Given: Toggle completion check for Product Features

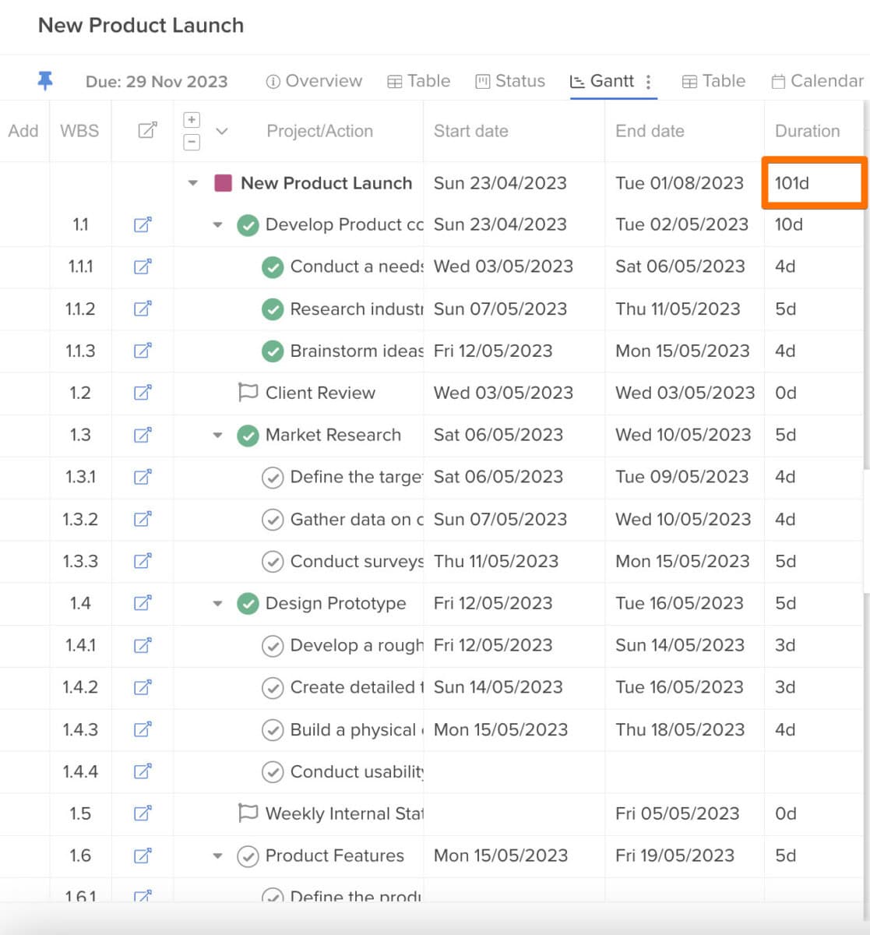Looking at the screenshot, I should [x=248, y=856].
